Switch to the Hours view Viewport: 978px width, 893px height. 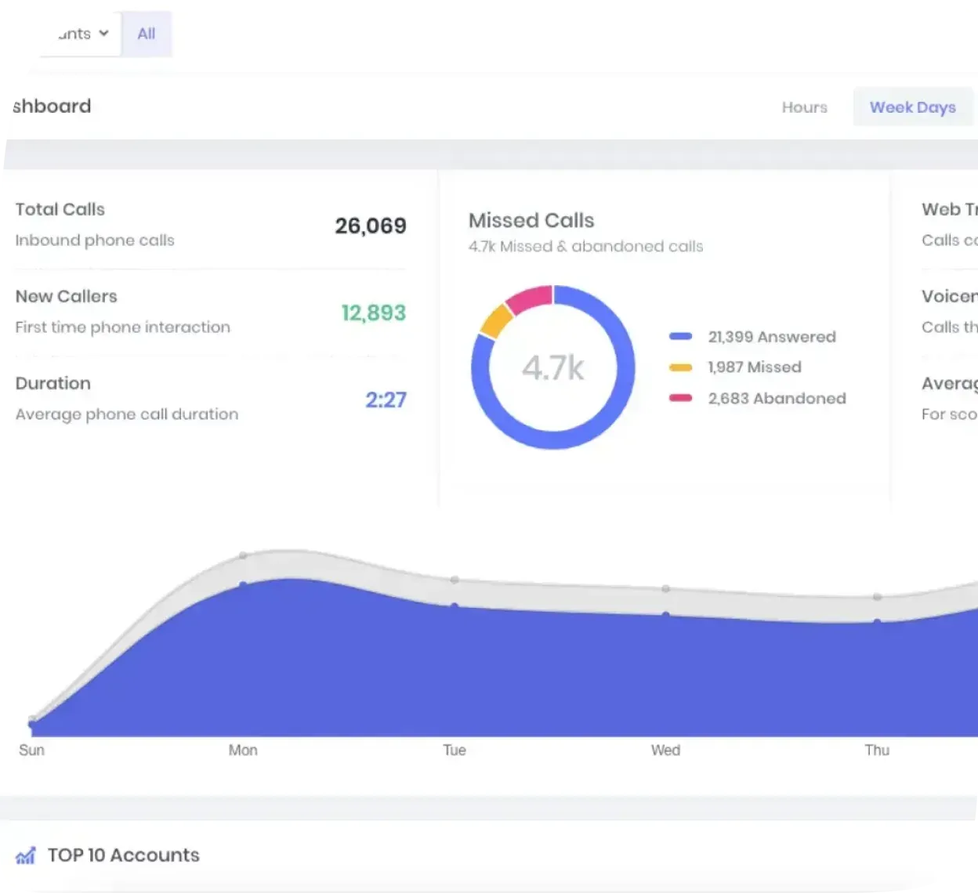coord(804,107)
